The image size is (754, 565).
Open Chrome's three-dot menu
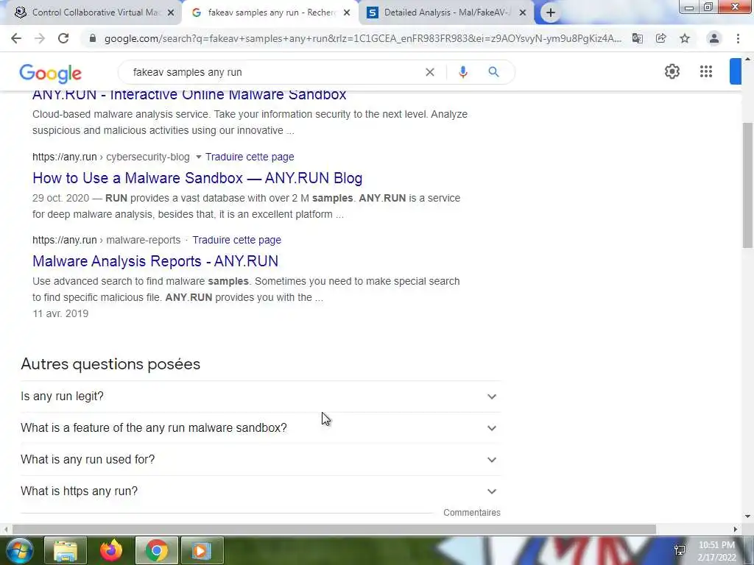(738, 38)
